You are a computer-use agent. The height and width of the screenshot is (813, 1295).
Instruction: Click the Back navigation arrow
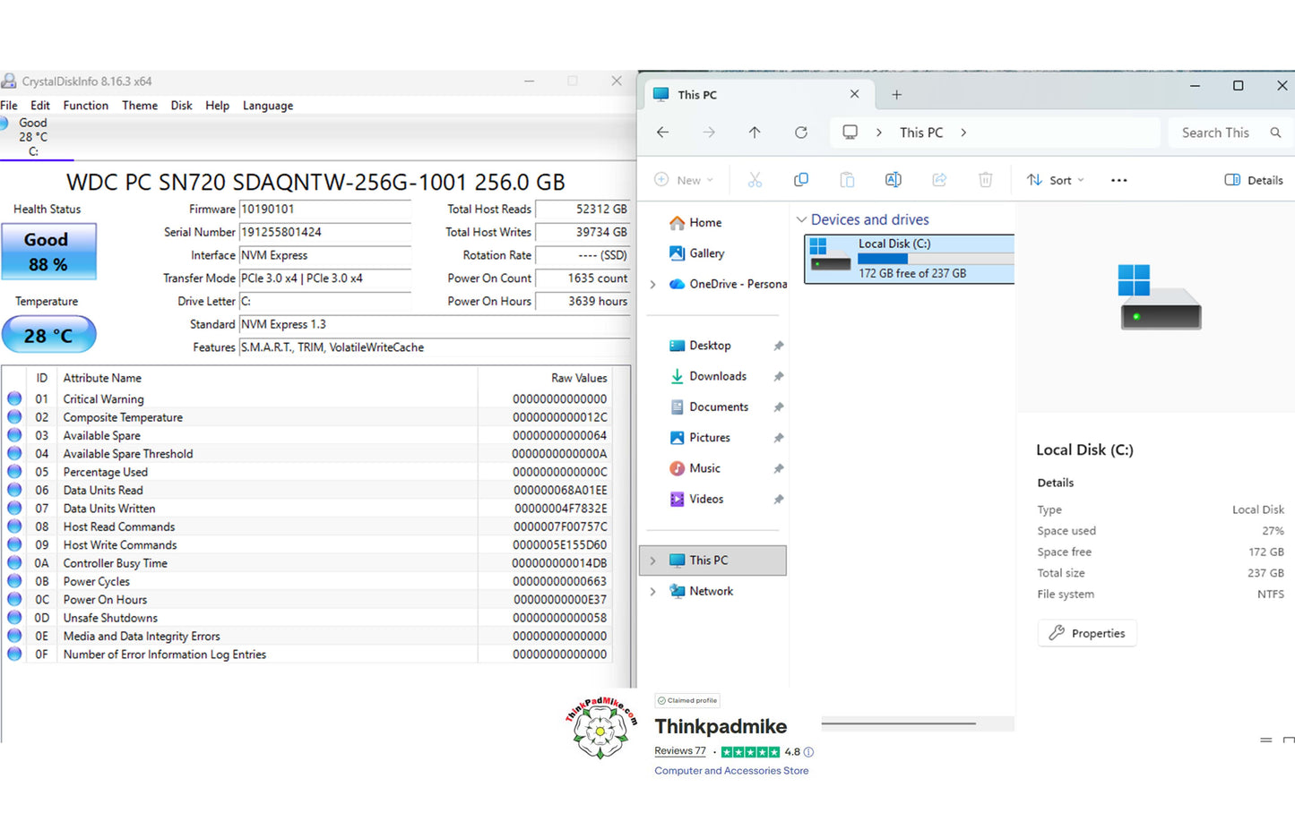663,133
